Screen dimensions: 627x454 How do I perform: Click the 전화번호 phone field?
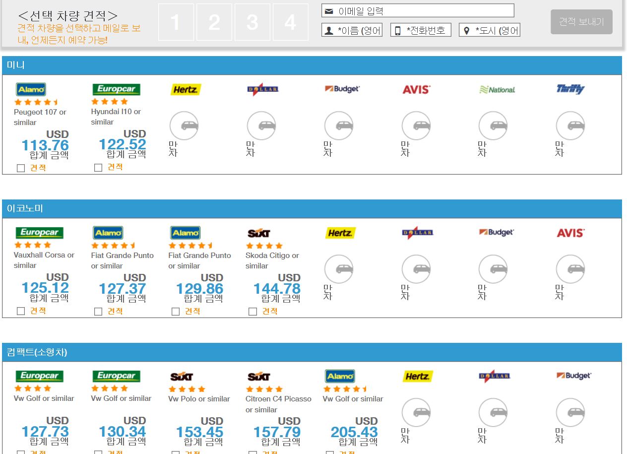421,30
